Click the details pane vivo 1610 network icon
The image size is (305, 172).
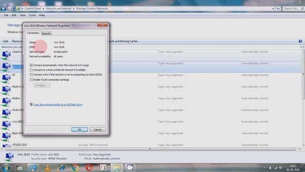click(9, 157)
